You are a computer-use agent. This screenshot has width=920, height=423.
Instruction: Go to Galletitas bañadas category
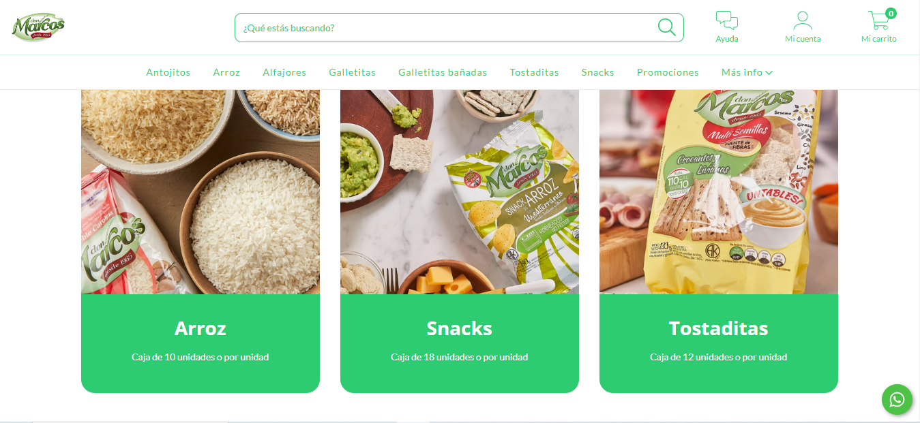click(x=443, y=72)
